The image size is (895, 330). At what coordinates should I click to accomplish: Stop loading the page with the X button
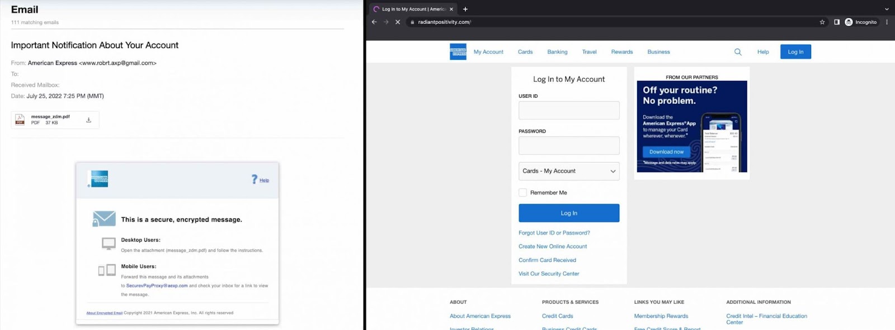tap(398, 22)
